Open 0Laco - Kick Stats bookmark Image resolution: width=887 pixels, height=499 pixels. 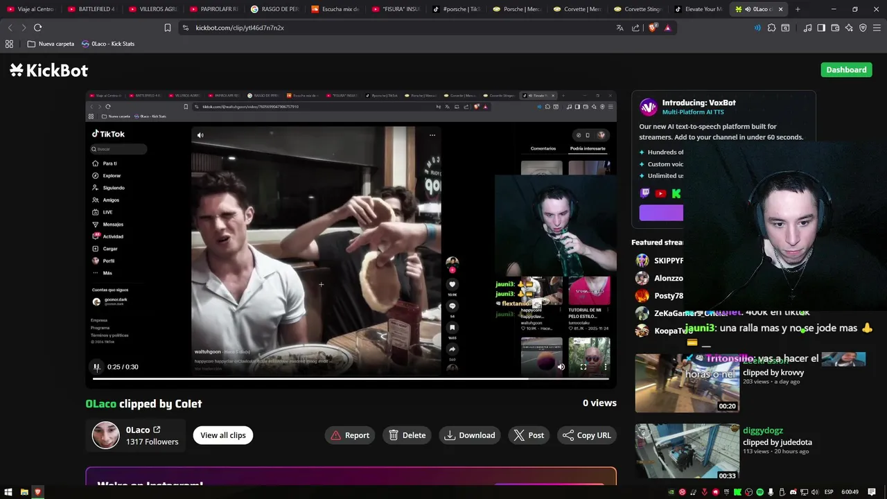pyautogui.click(x=108, y=44)
